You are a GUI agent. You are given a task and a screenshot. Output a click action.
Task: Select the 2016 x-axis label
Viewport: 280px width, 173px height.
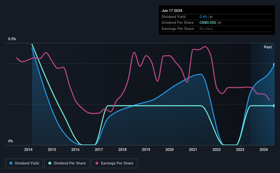click(x=75, y=150)
